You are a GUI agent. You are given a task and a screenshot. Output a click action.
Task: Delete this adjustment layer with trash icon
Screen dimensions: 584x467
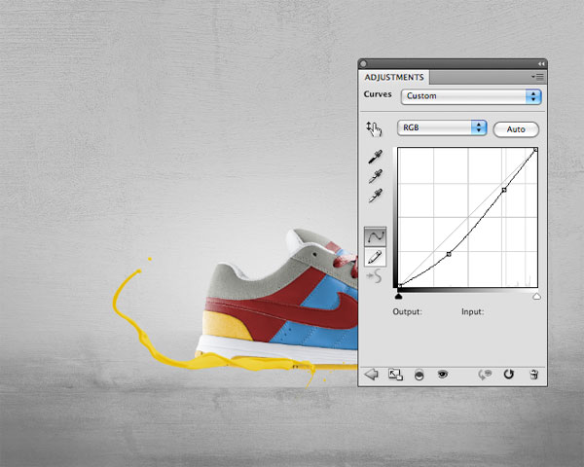[533, 375]
